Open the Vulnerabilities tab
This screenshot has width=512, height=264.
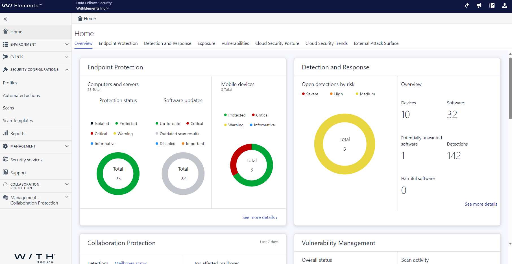pos(235,43)
